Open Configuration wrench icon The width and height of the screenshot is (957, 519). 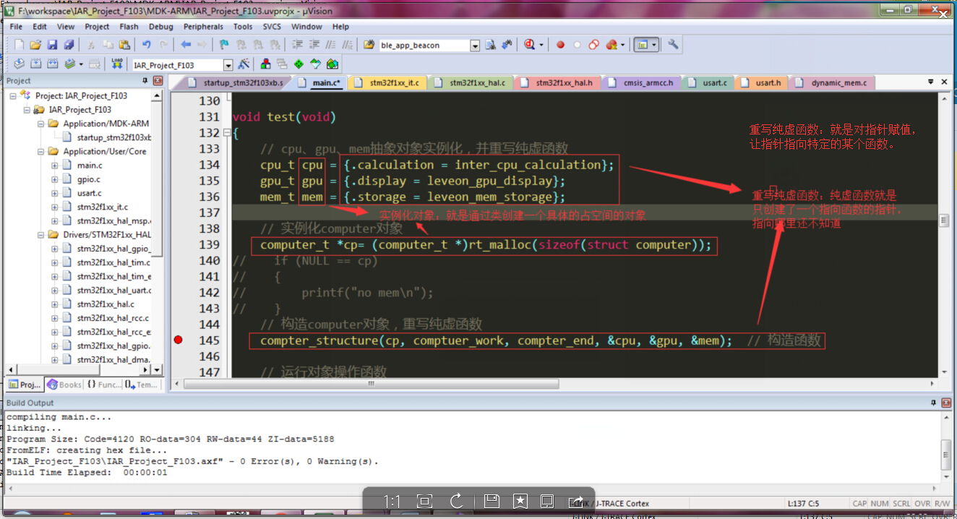[x=673, y=45]
